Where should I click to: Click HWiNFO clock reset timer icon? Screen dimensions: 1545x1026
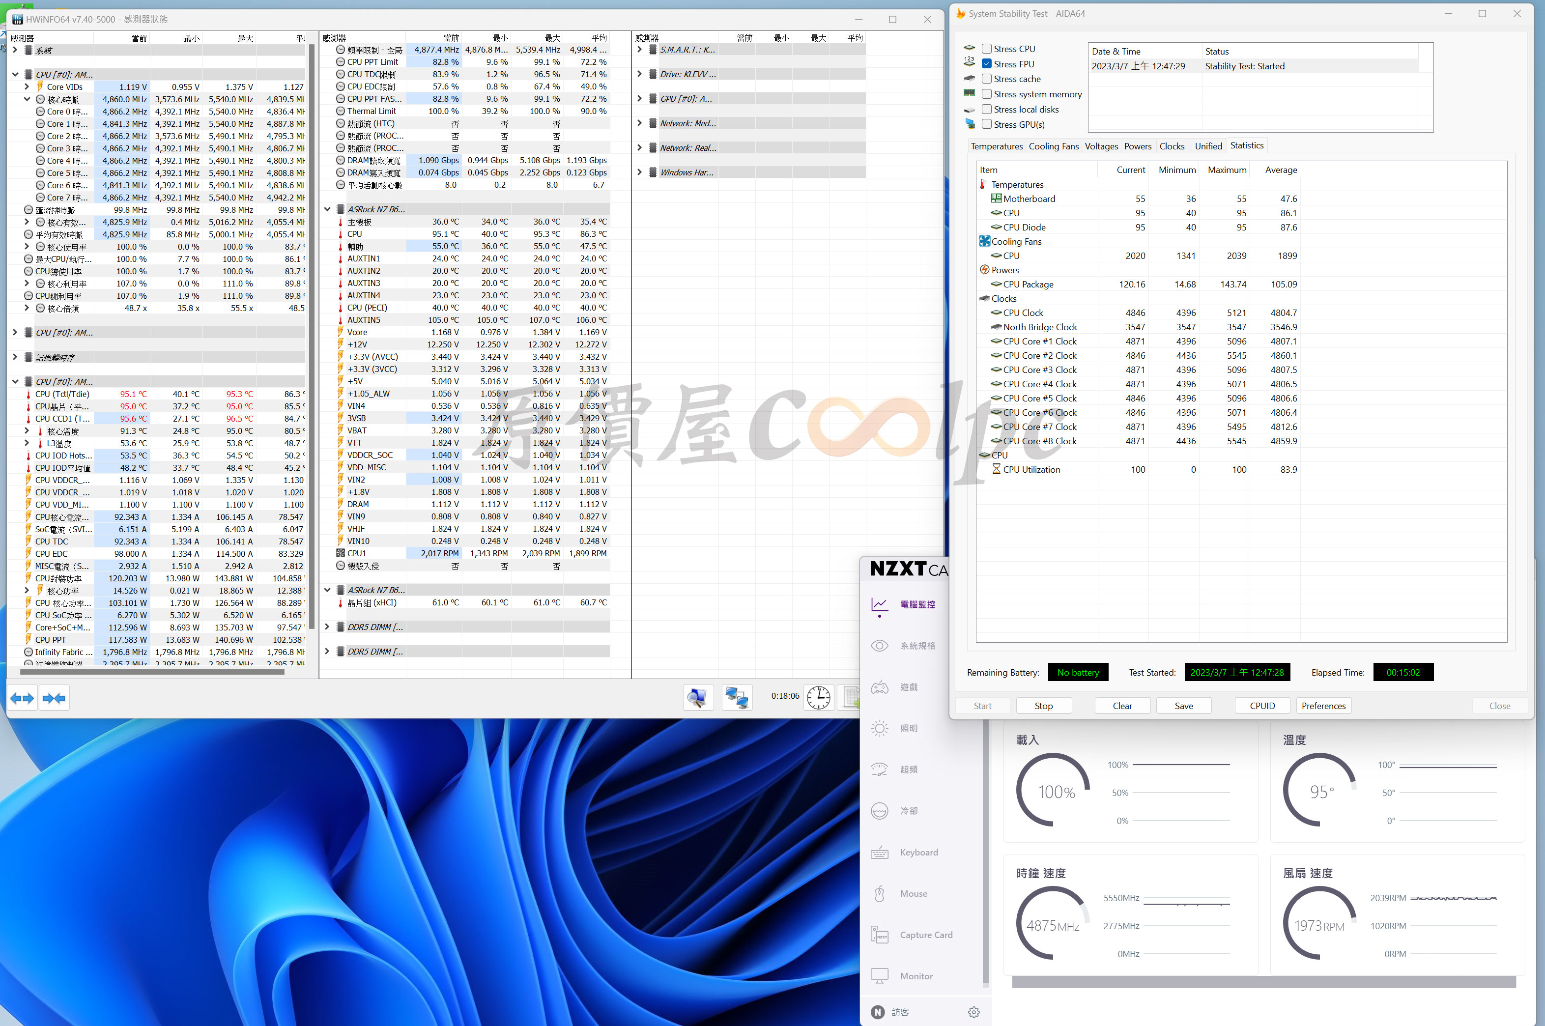point(818,698)
